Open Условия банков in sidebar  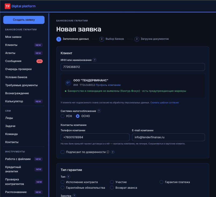tap(24, 77)
